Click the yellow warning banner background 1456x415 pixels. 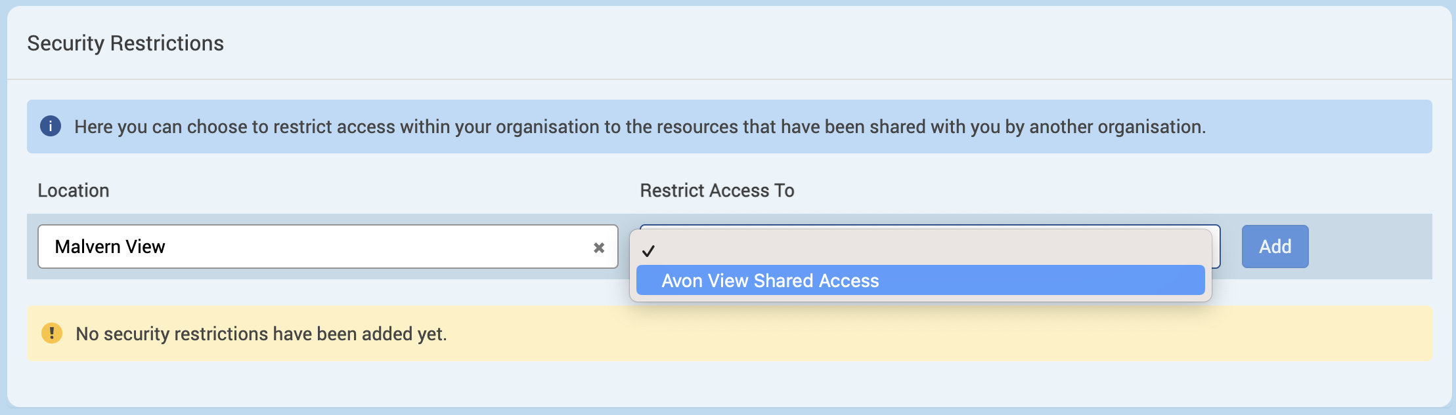(919, 333)
